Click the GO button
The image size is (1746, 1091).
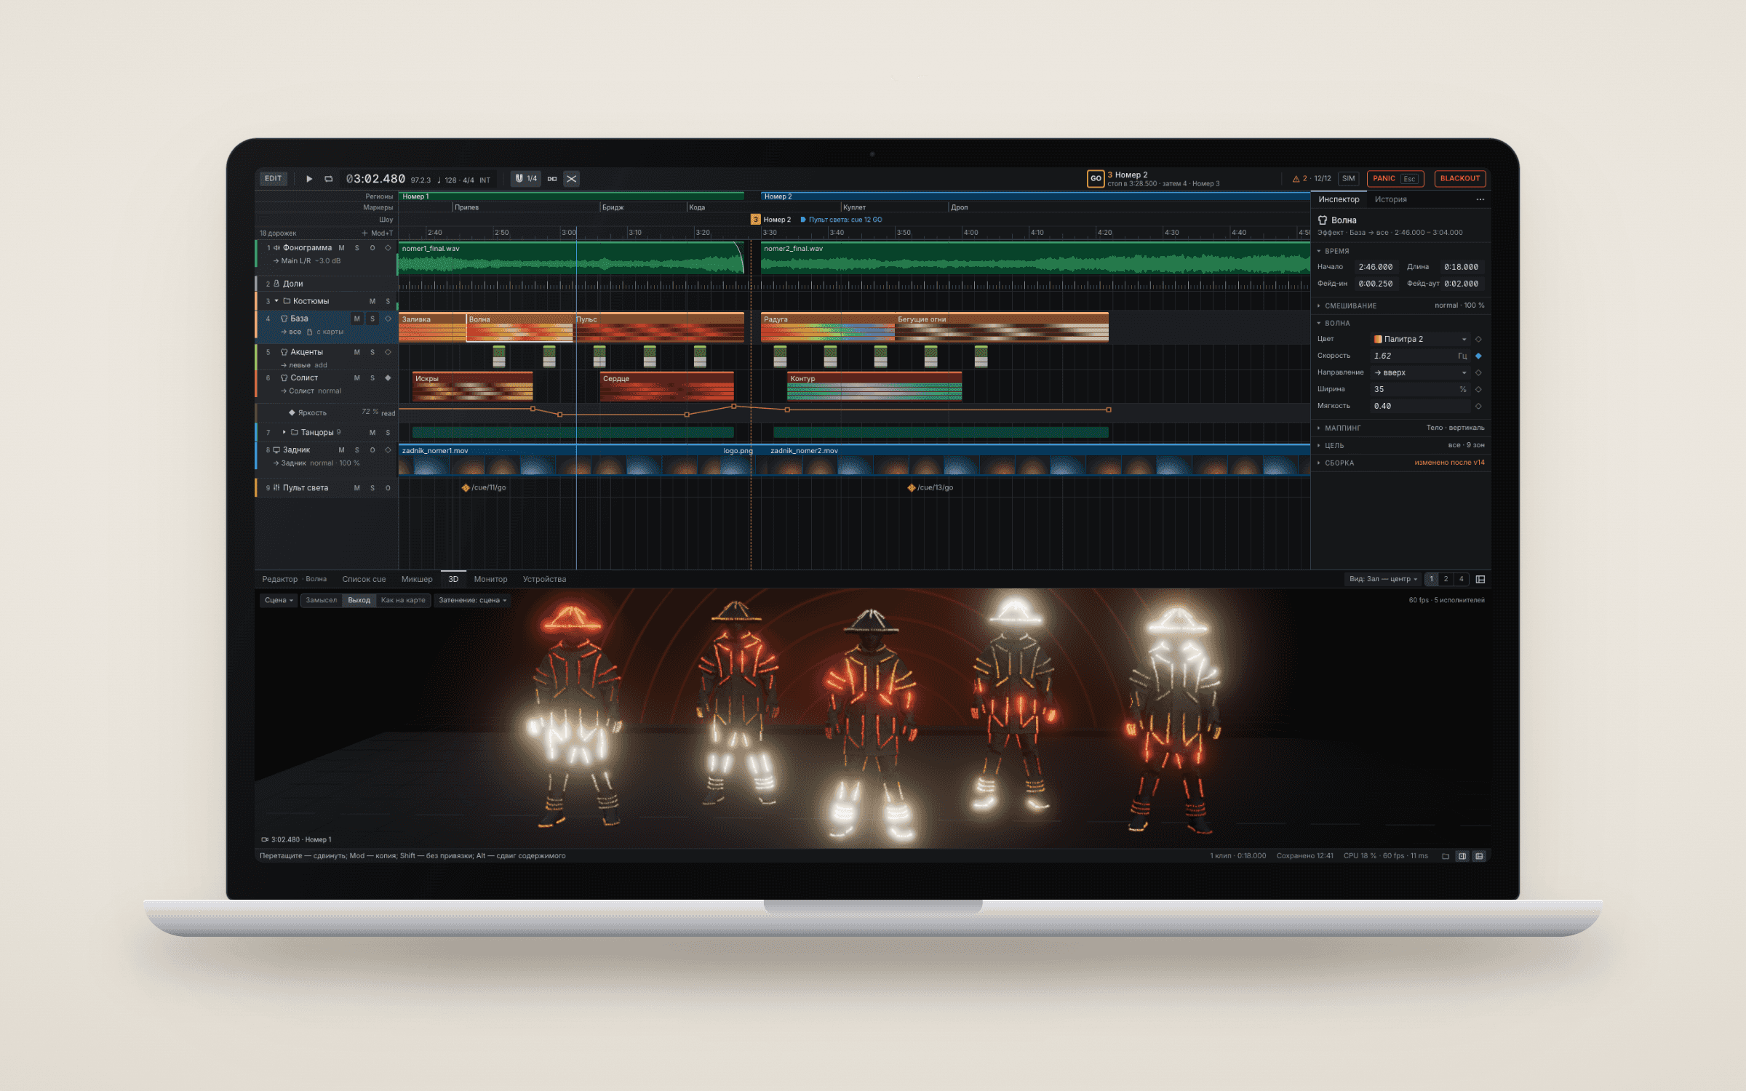1096,179
